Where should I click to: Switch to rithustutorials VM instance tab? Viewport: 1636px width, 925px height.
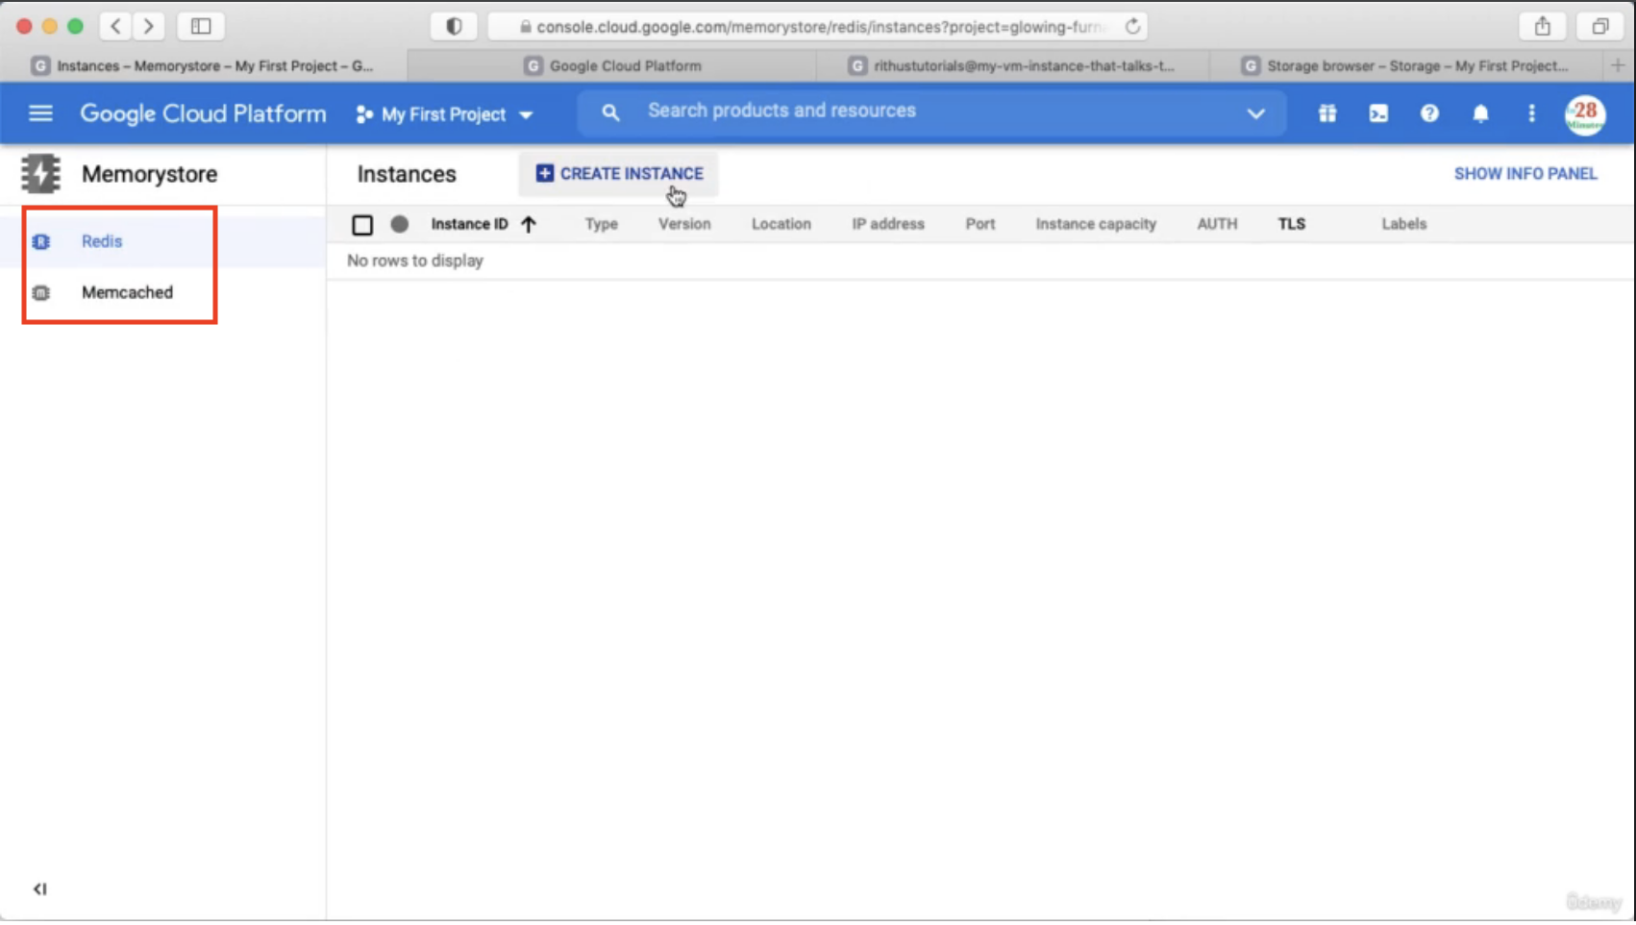click(x=1011, y=65)
